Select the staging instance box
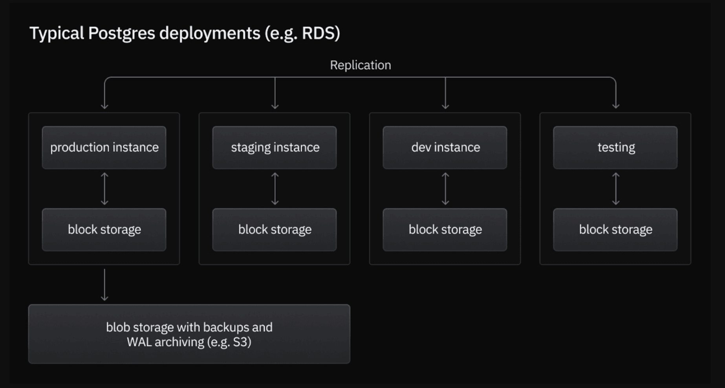Screen dimensions: 725x388 (275, 147)
